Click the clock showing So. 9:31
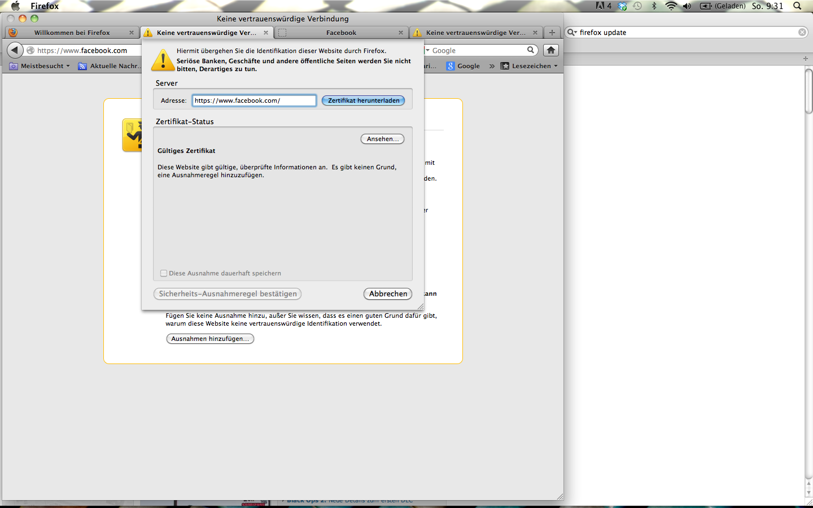813x508 pixels. [x=767, y=6]
